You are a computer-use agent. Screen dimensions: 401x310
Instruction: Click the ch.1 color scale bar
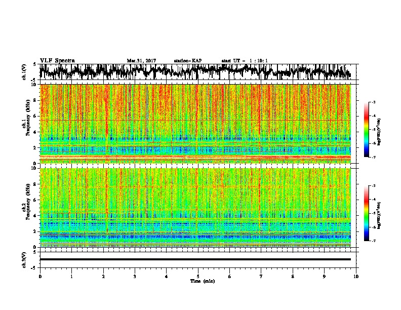(x=366, y=130)
